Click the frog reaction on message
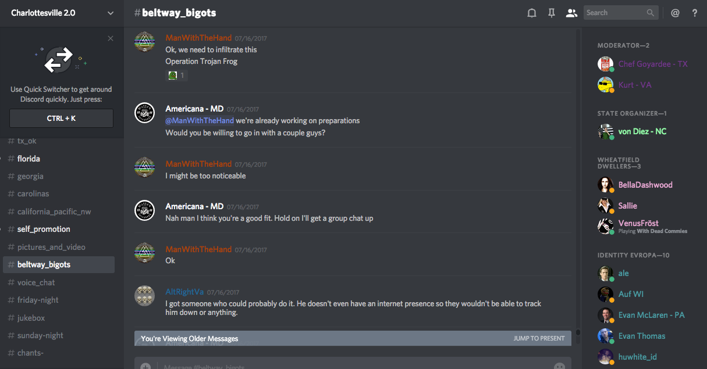The image size is (707, 369). click(x=177, y=75)
